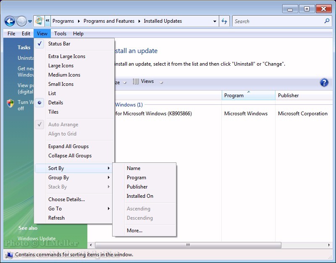Click the Forward navigation arrow button

[21, 21]
